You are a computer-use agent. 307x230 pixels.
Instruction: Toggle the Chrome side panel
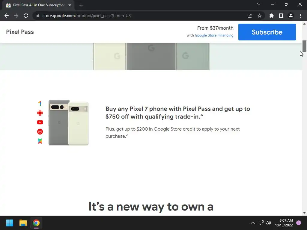point(281,16)
